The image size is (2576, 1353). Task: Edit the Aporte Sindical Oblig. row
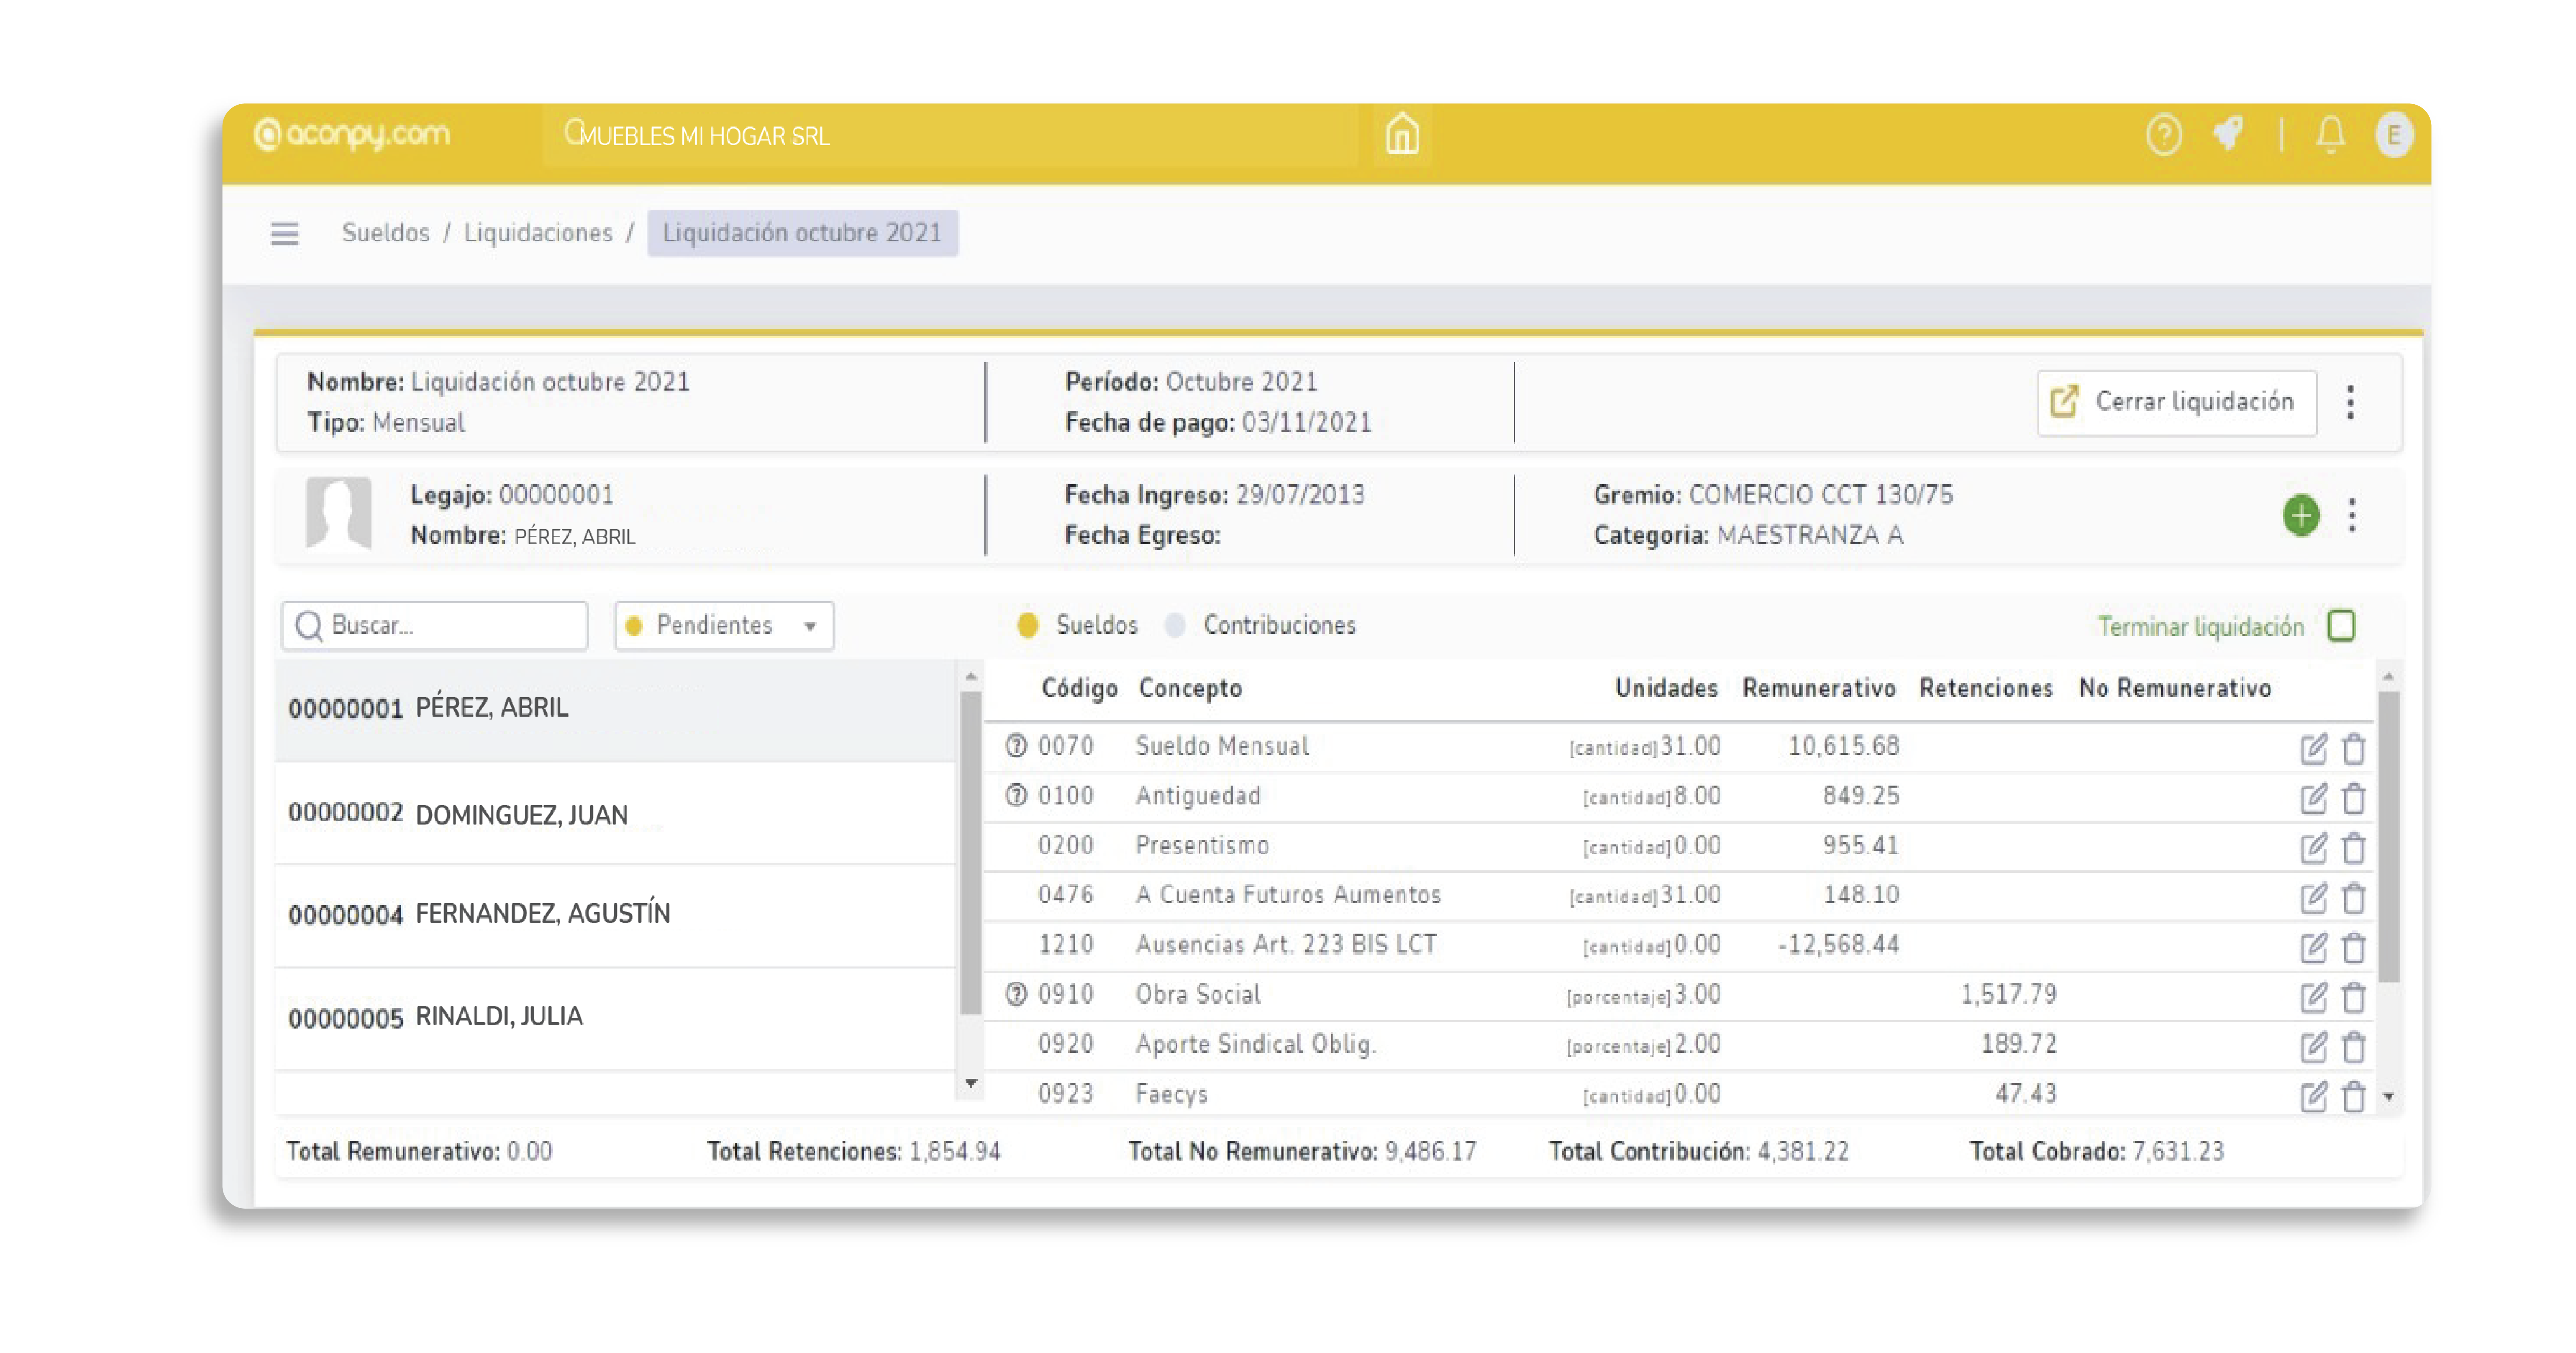click(x=2313, y=1047)
